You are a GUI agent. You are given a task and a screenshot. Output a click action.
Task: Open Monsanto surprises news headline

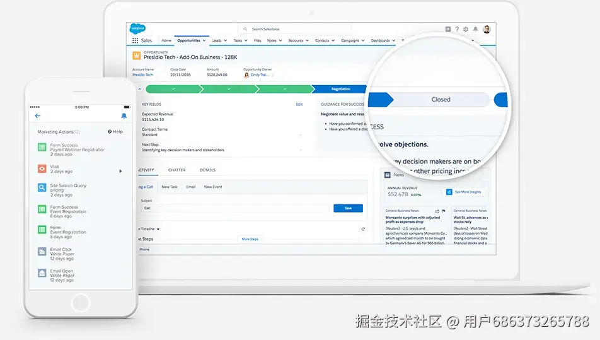[x=413, y=220]
